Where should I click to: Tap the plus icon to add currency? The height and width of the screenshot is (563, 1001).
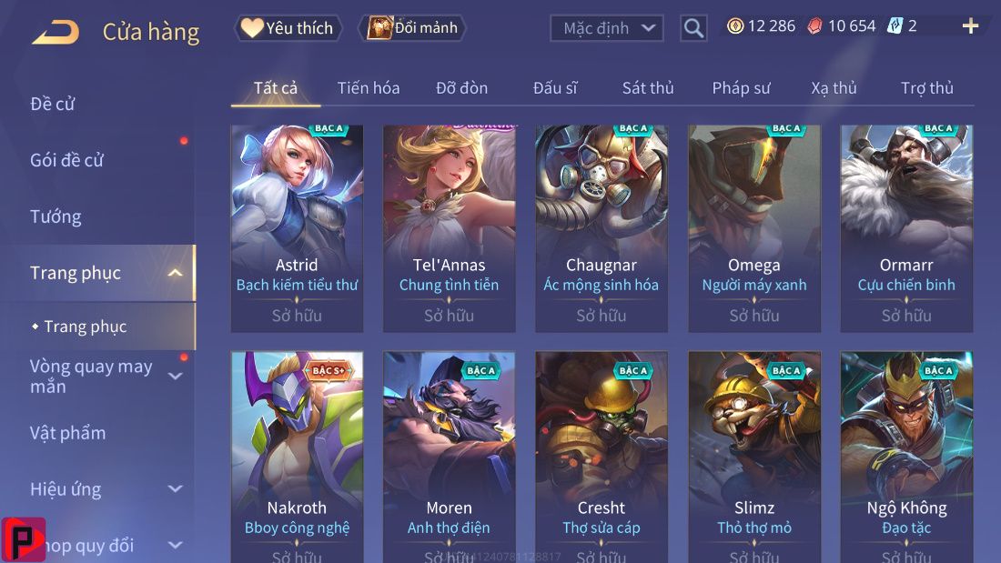click(x=970, y=25)
